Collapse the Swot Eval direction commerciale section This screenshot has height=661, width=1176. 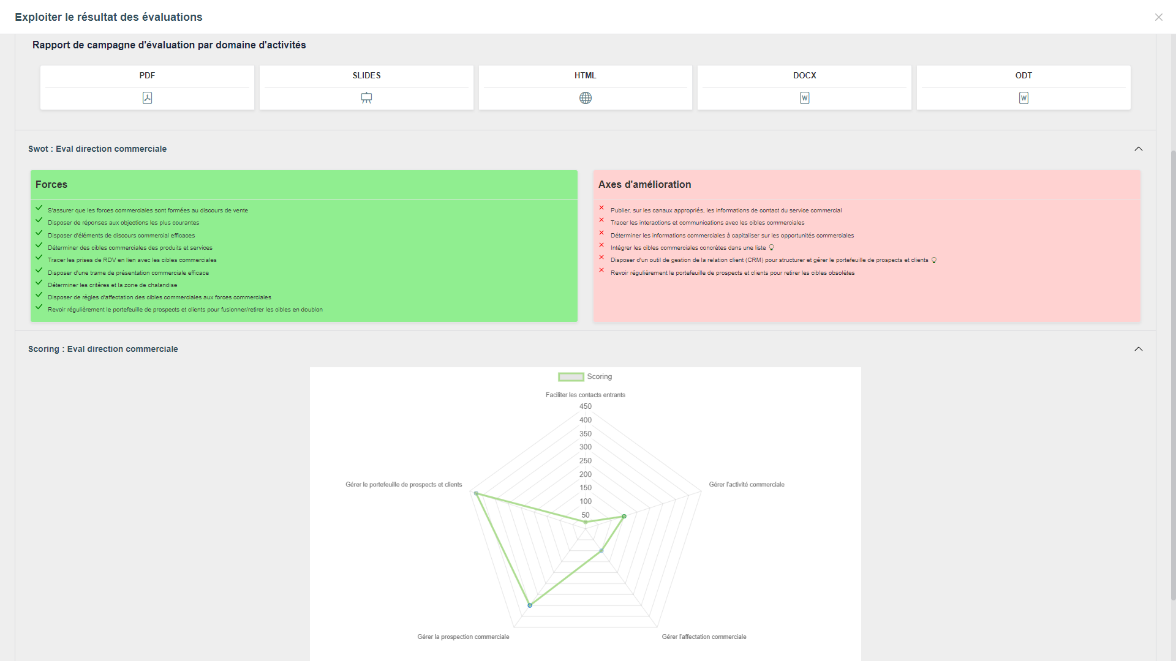1138,149
